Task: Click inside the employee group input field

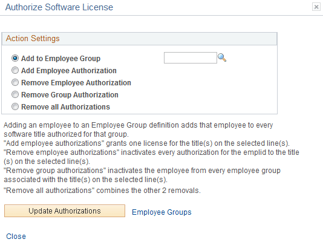Action: click(191, 58)
